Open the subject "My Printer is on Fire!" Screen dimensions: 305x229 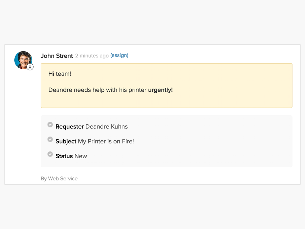pyautogui.click(x=106, y=141)
